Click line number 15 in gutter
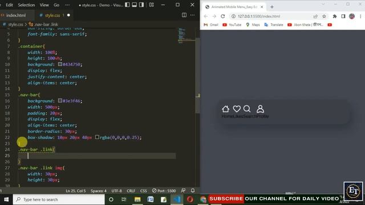 coord(7,95)
